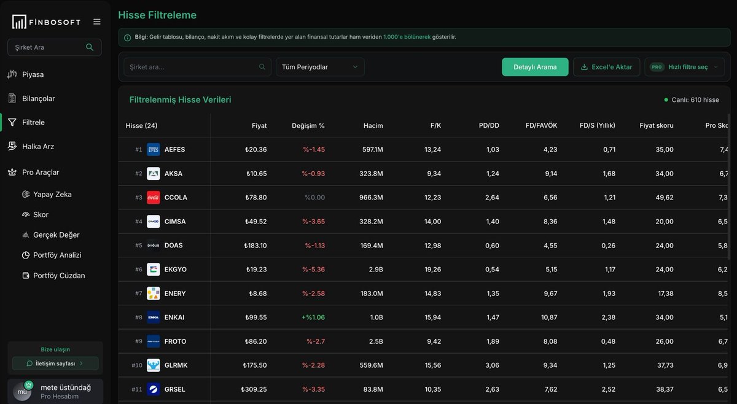Click the GRSEL company logo

tap(154, 389)
